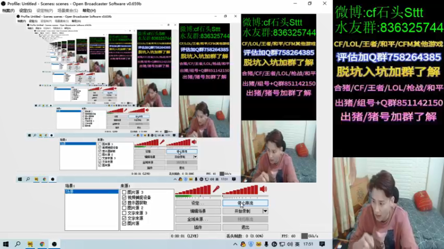Switch input method via 英 indicator
Screen dimensions: 444x249
click(297, 244)
